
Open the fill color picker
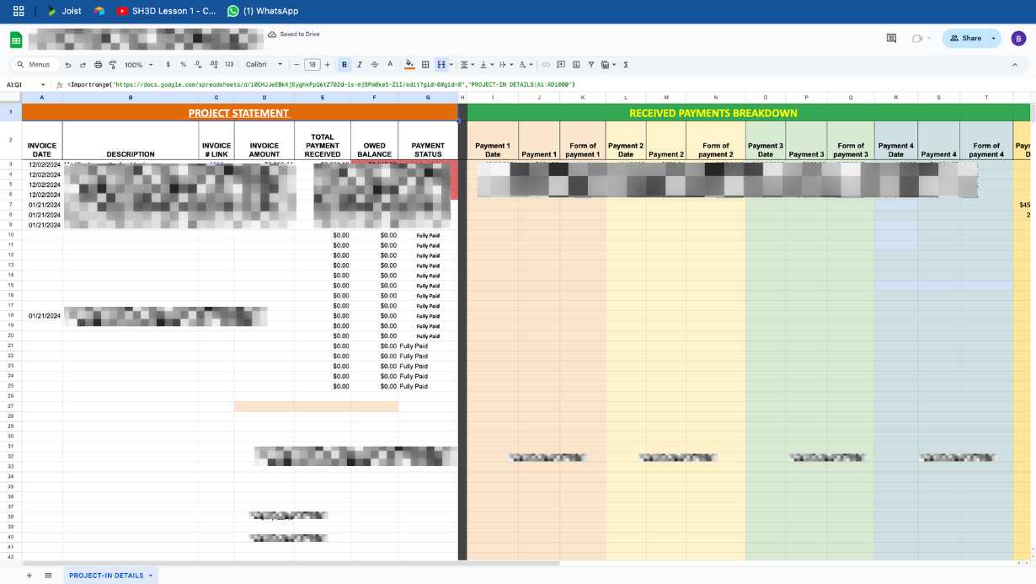point(410,65)
